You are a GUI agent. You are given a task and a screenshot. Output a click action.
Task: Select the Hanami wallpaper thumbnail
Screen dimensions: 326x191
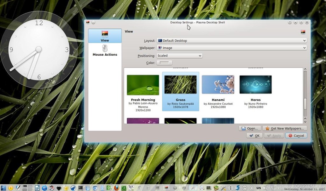pyautogui.click(x=218, y=85)
